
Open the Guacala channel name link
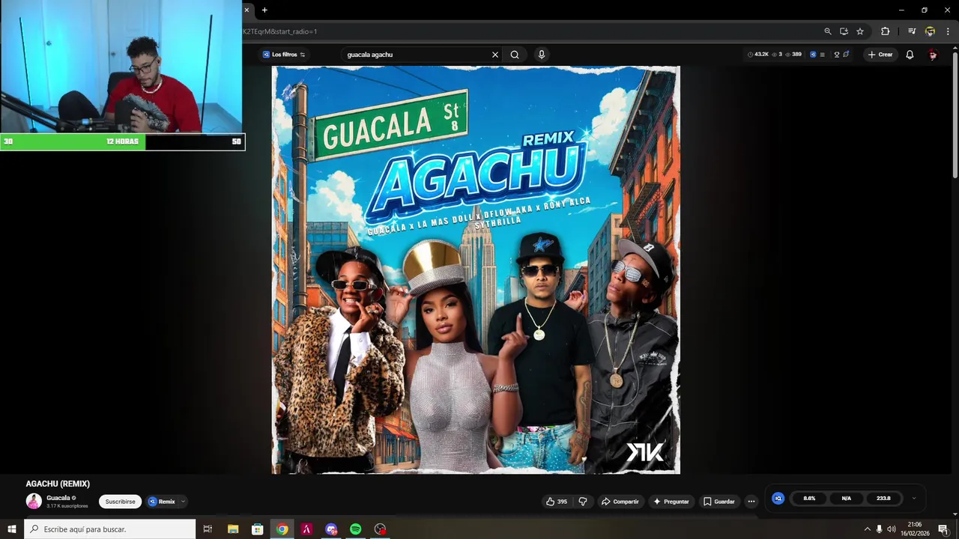pos(58,498)
